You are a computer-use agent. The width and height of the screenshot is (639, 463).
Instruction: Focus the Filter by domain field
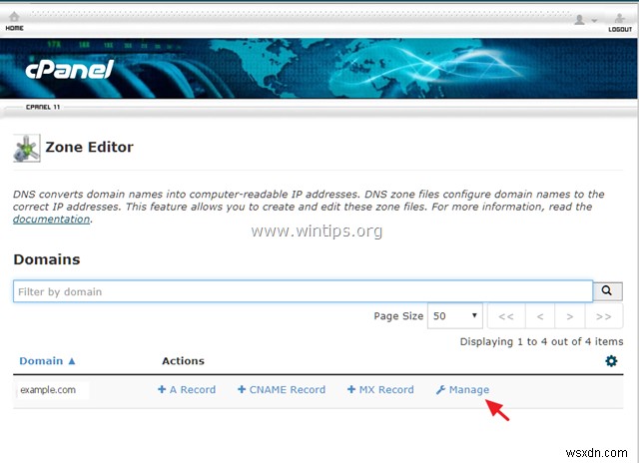pyautogui.click(x=303, y=291)
